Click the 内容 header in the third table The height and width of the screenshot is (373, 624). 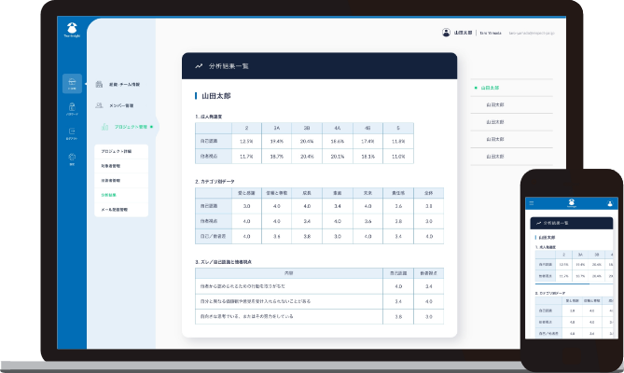pos(289,273)
